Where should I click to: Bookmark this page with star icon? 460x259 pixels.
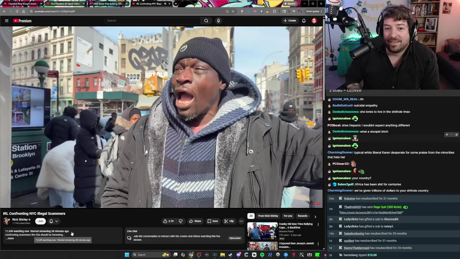coord(233,11)
